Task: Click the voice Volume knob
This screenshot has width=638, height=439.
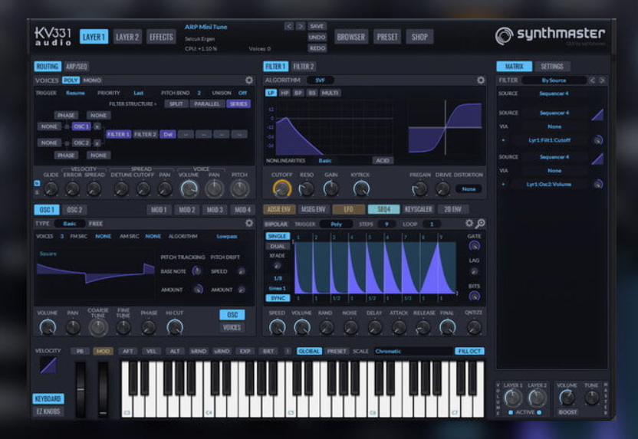Action: [189, 188]
